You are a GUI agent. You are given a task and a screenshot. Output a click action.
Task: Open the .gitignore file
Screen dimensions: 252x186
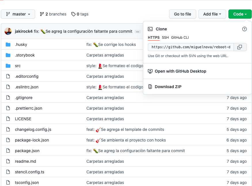pos(24,98)
